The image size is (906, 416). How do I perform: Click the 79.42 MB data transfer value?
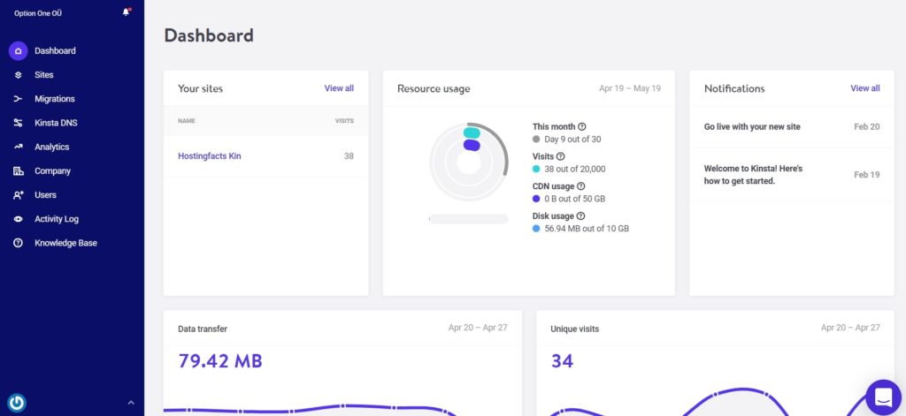pyautogui.click(x=220, y=361)
